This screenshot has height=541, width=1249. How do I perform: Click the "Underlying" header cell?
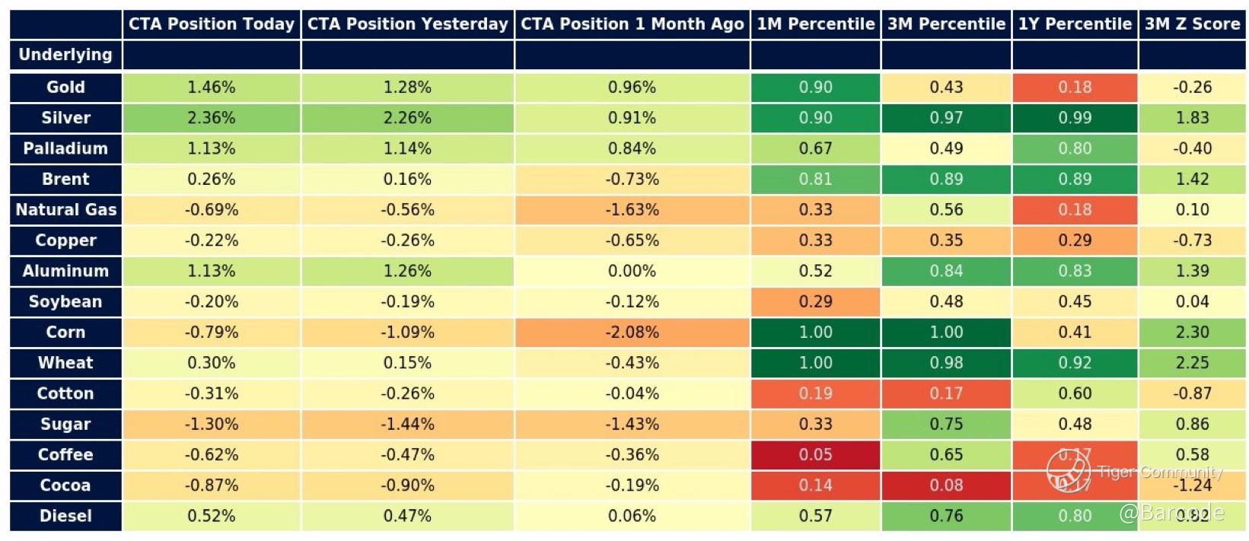[65, 55]
